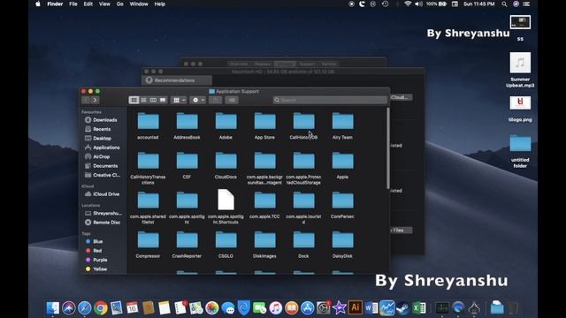Image resolution: width=566 pixels, height=318 pixels.
Task: Click the Finder window vertical scrollbar
Action: 387,148
